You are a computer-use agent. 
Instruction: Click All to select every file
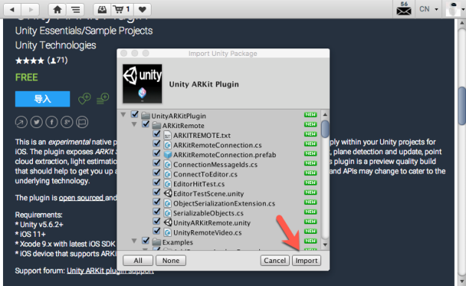pyautogui.click(x=138, y=260)
